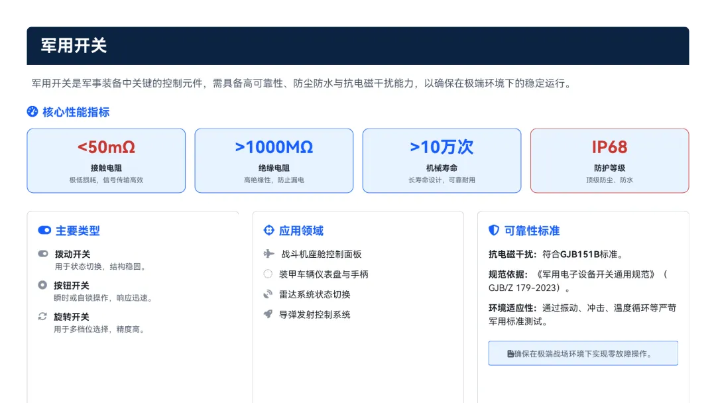
Task: Click the subtitle 极低损耗，信号传输高效
Action: [106, 180]
